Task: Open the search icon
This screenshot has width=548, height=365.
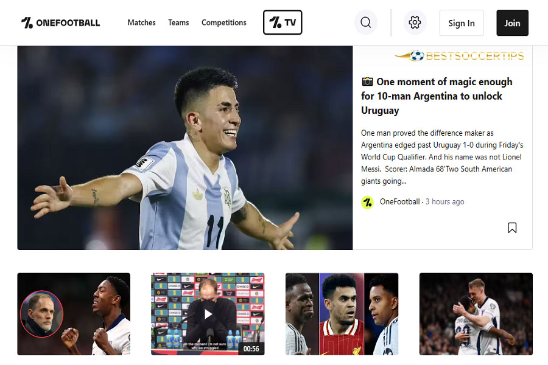Action: (365, 23)
